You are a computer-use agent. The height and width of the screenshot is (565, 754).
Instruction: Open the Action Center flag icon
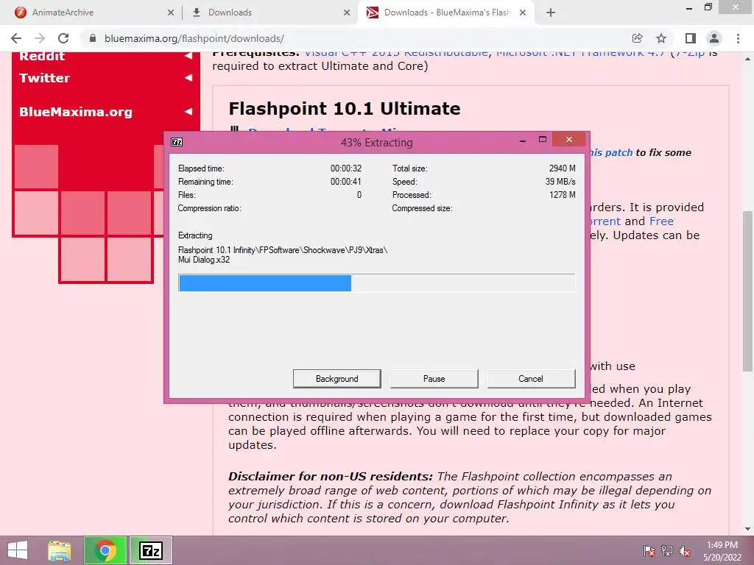click(649, 551)
